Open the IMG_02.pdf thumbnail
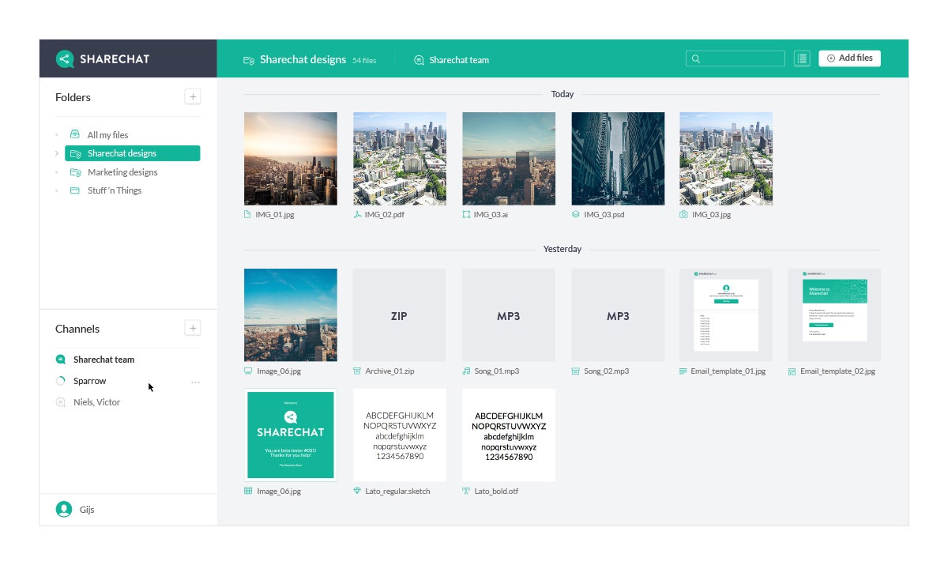This screenshot has width=948, height=565. [400, 159]
